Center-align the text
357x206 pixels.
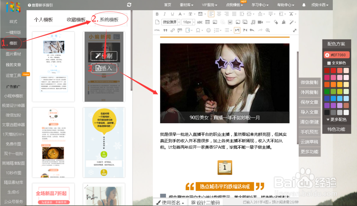(219, 14)
